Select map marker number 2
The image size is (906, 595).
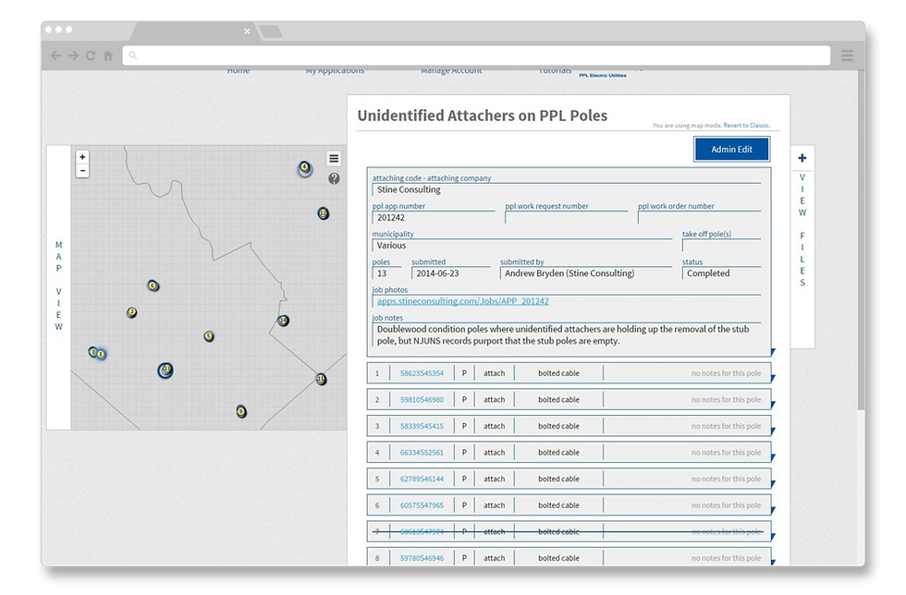[x=131, y=312]
